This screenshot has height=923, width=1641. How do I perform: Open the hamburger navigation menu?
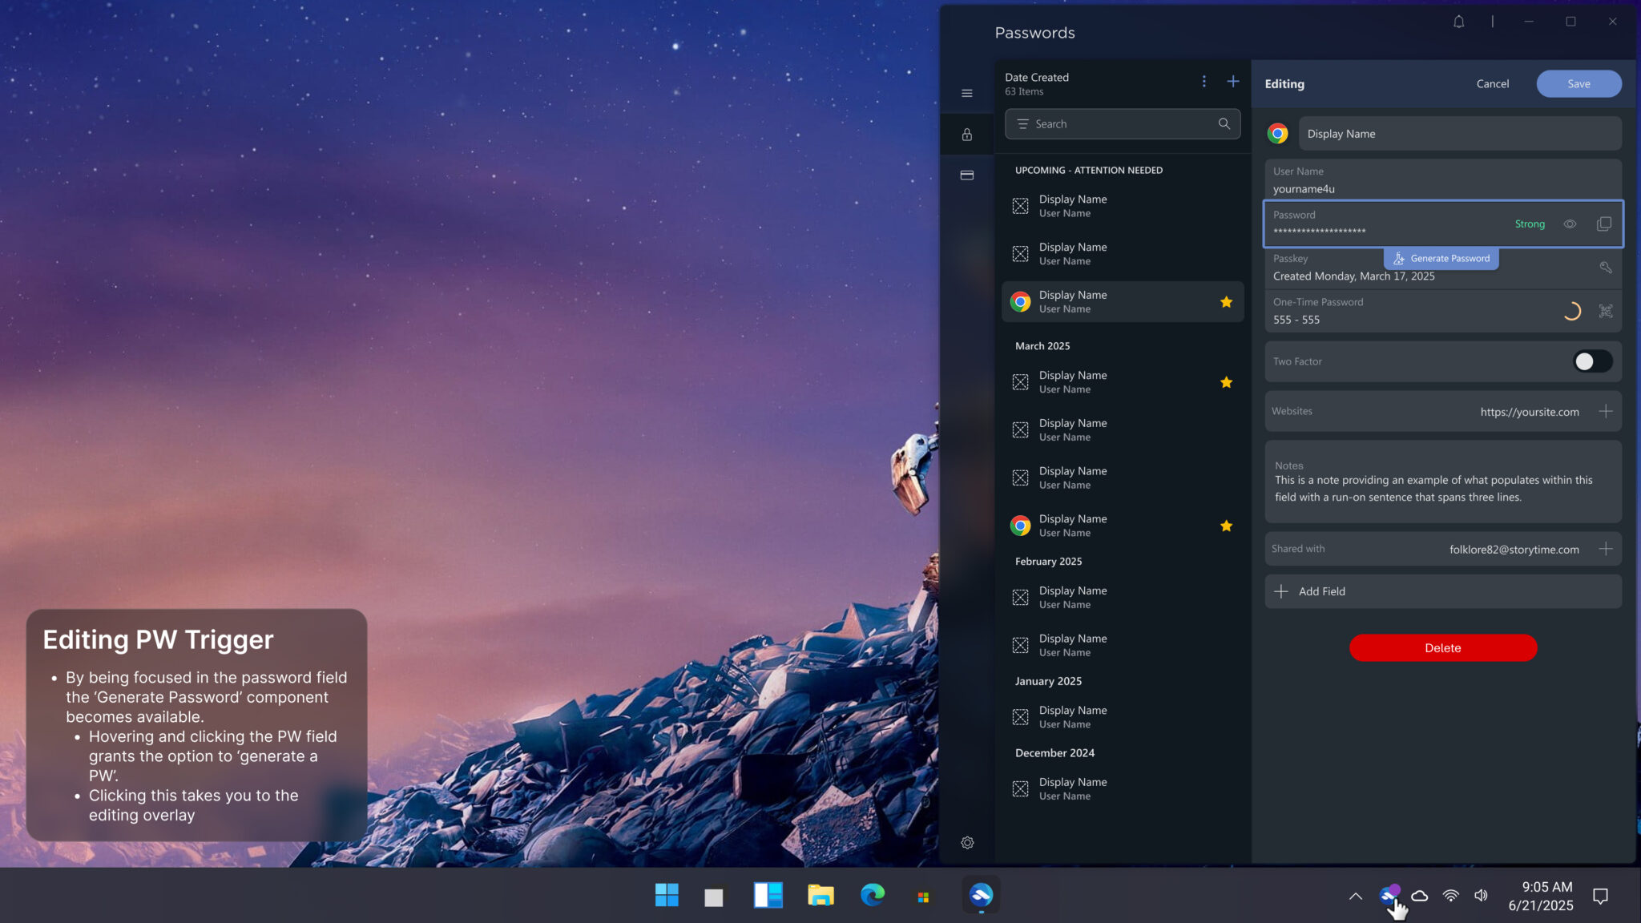click(x=967, y=93)
